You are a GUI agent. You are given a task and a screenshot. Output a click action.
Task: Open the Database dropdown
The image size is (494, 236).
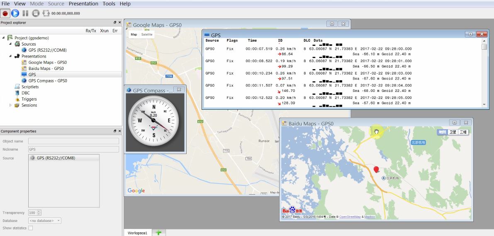pyautogui.click(x=45, y=221)
